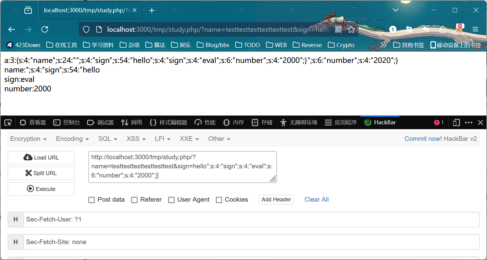This screenshot has height=260, width=487.
Task: Open the devtools more options ellipsis
Action: click(468, 123)
